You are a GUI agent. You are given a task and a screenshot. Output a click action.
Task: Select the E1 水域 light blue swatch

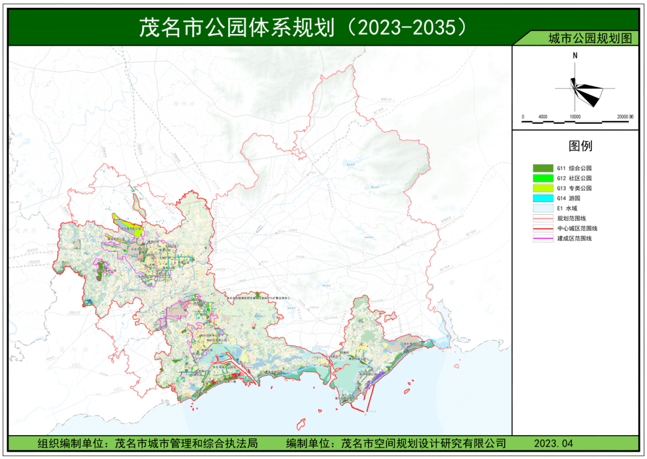tap(543, 208)
